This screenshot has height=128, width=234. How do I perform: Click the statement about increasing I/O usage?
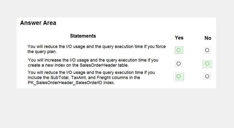pos(93,63)
